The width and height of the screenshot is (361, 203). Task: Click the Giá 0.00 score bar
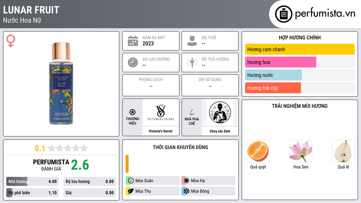click(90, 193)
